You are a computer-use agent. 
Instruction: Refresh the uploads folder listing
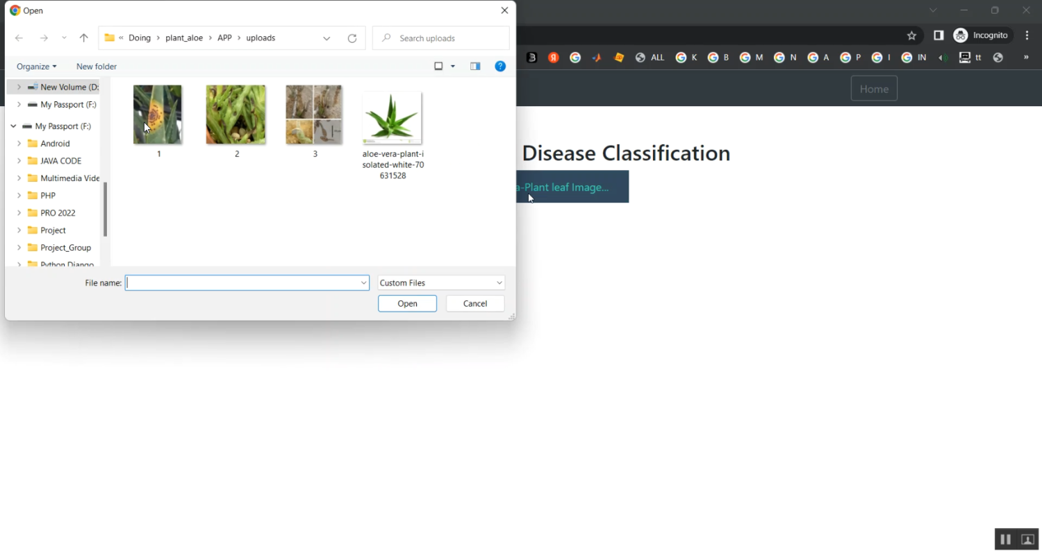point(352,38)
